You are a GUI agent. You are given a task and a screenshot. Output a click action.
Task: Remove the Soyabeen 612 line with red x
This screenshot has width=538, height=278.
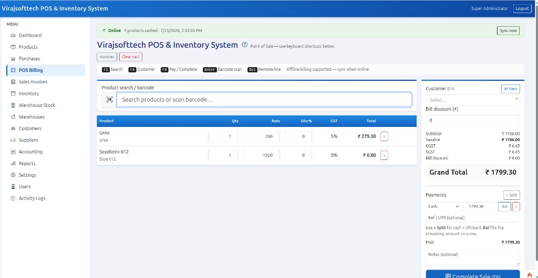point(384,155)
